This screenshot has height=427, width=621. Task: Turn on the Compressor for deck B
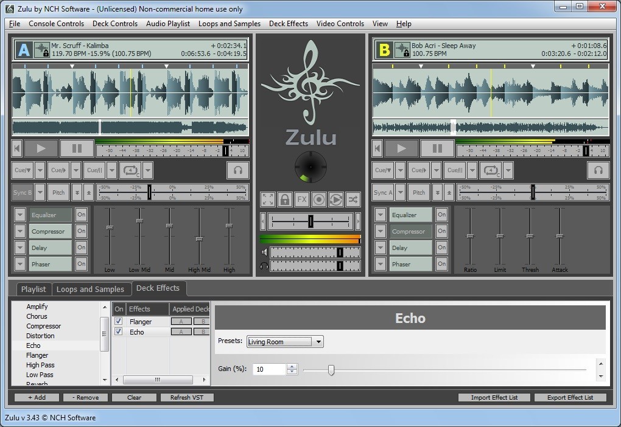tap(441, 231)
